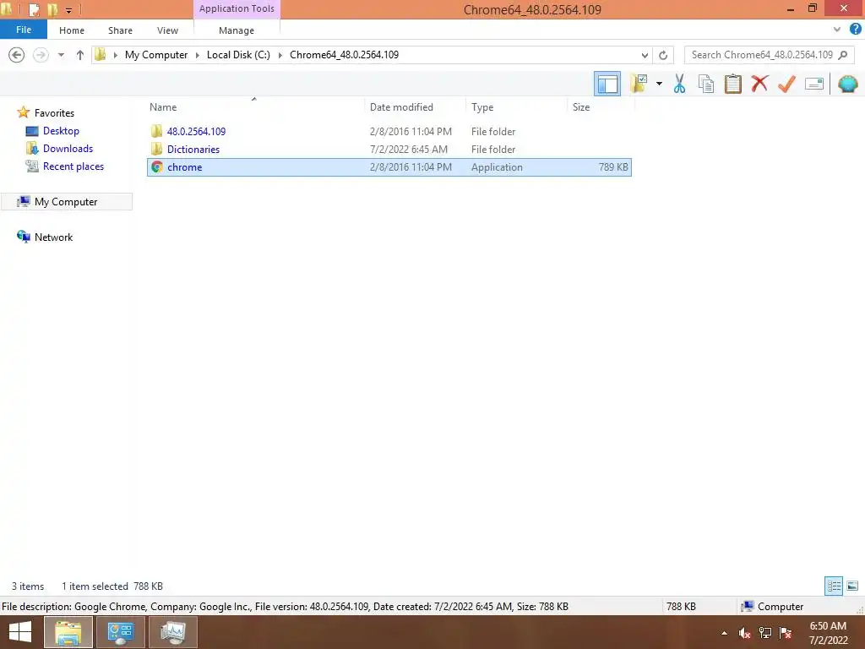Switch to large icons view
The image size is (865, 649).
[x=852, y=586]
